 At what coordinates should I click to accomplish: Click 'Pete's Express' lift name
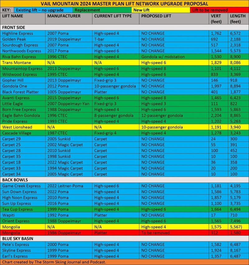pos(16,244)
